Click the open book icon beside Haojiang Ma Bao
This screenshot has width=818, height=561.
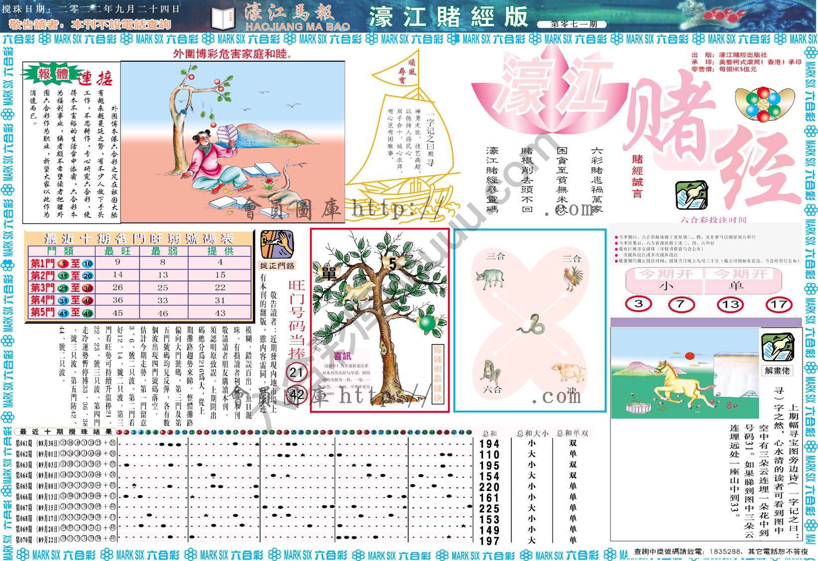223,19
